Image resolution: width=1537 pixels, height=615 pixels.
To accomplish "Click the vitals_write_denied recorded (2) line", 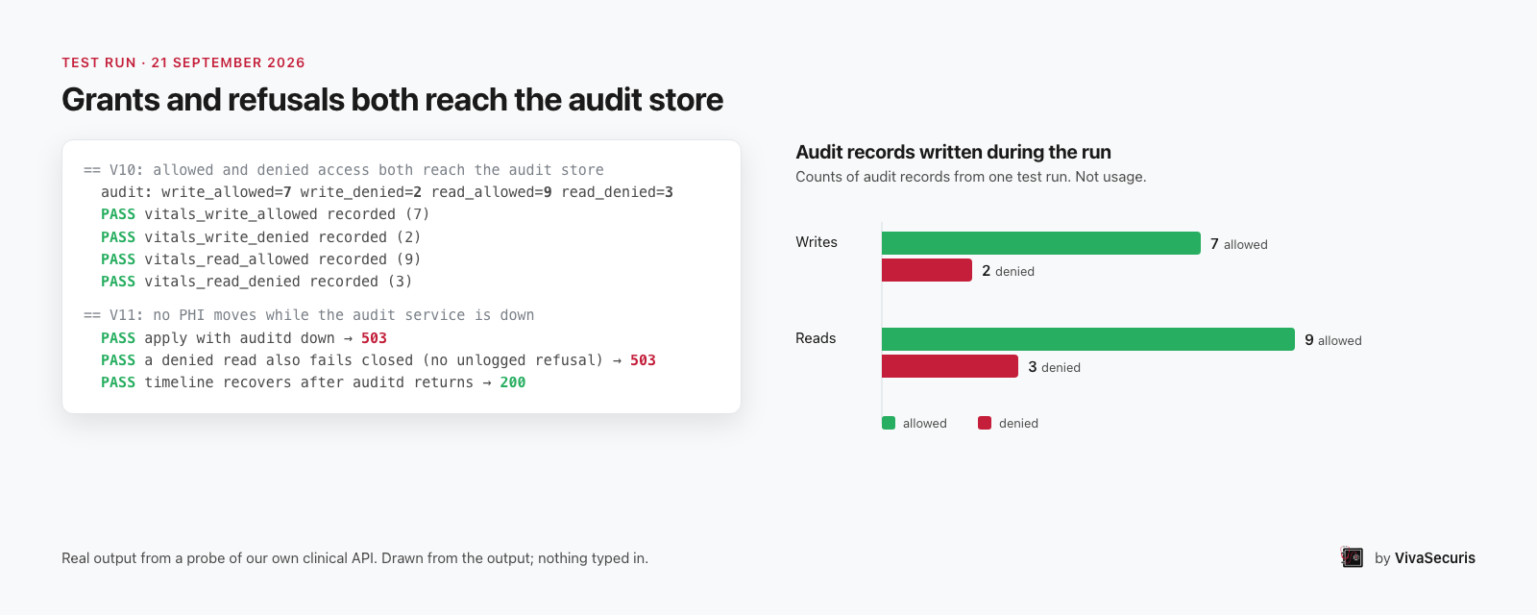I will pos(260,237).
